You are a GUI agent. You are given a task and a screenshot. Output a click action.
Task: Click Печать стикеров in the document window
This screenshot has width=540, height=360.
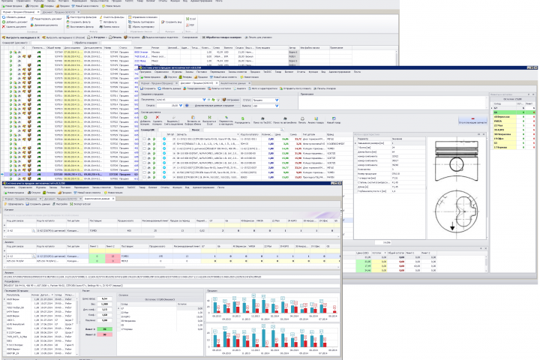325,88
